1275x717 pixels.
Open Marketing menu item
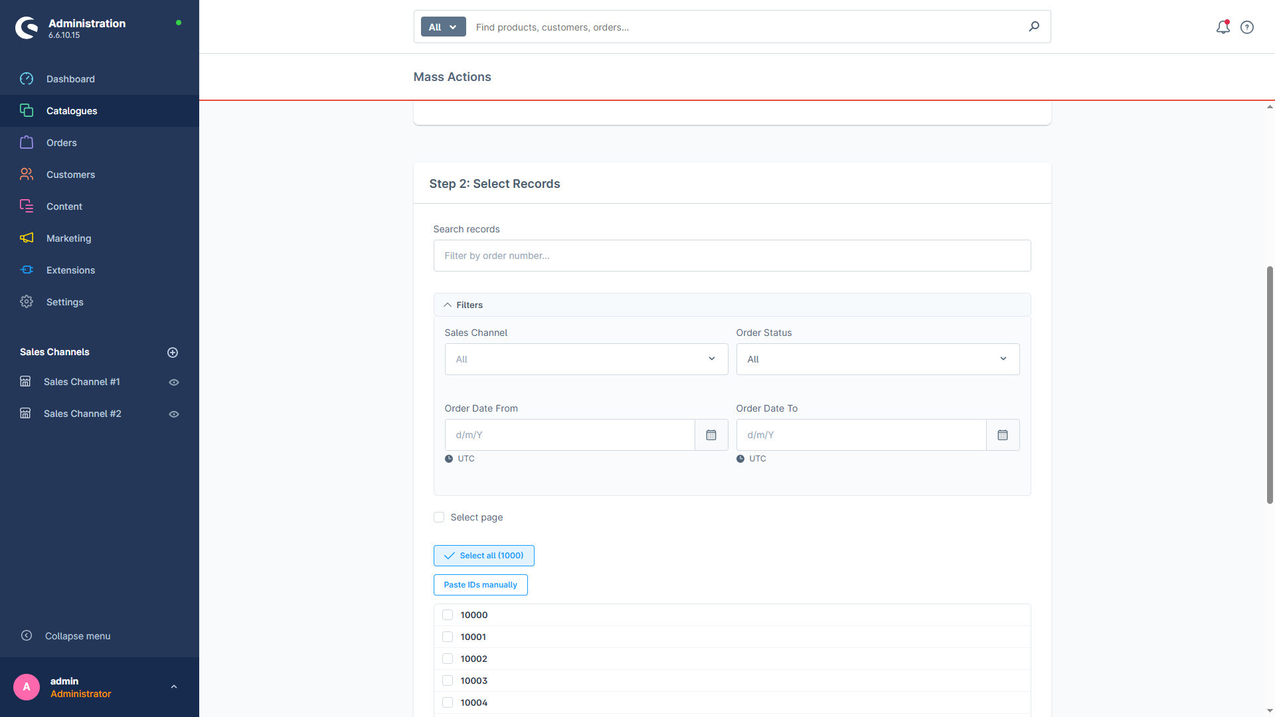pos(100,238)
